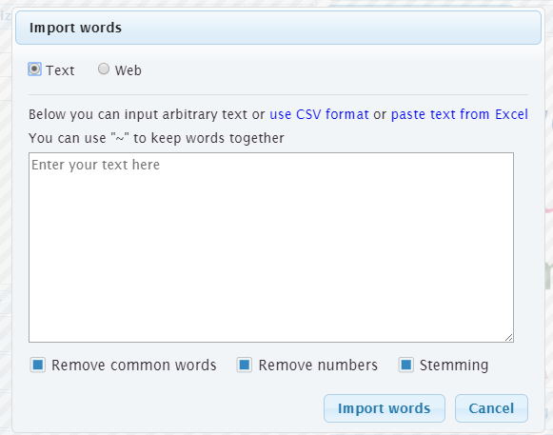Click the 'keep words together' hint text
Image resolution: width=553 pixels, height=435 pixels.
point(218,138)
